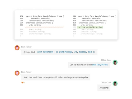Screen dimensions: 132x99
Task: Click 'saveInfo: SaveInfo;' in right diff pane
Action: 91,18
